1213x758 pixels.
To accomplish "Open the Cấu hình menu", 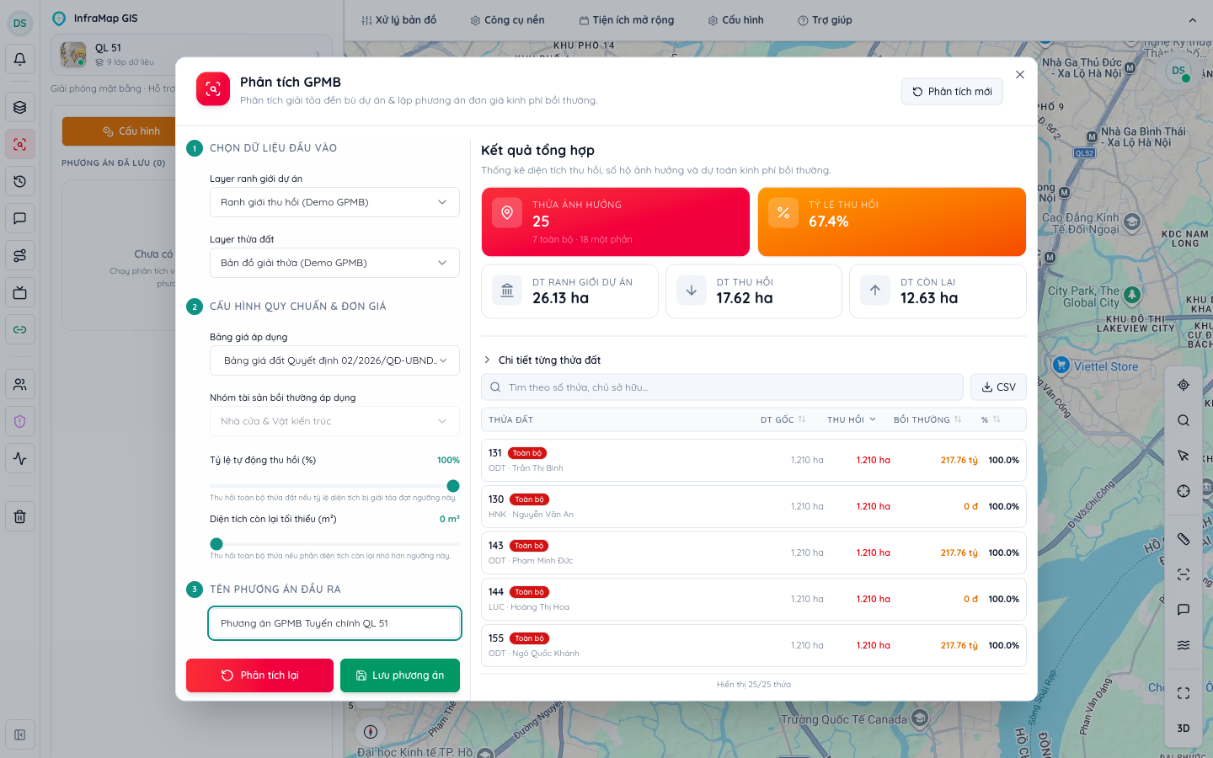I will click(736, 20).
